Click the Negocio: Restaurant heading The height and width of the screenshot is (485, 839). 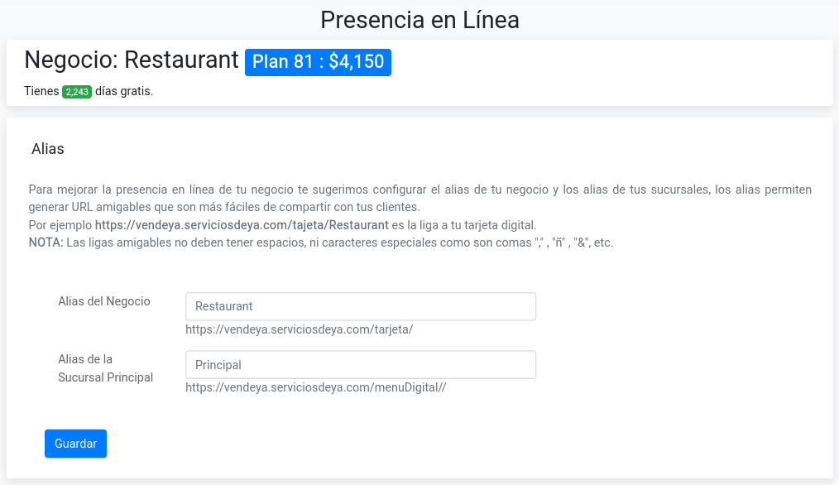132,60
